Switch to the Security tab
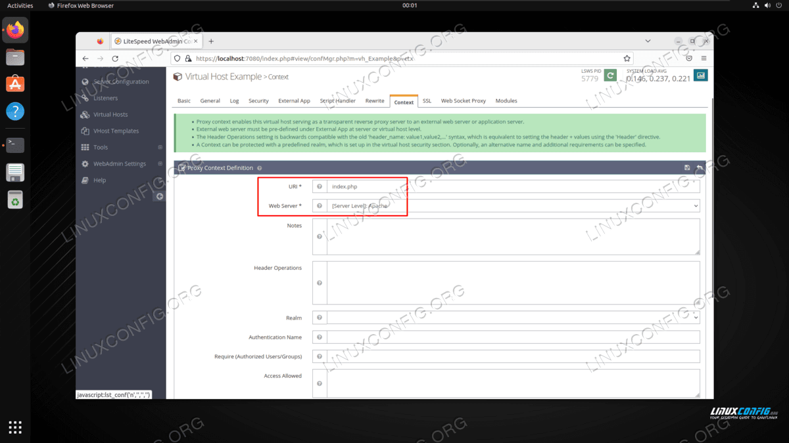789x443 pixels. 258,101
